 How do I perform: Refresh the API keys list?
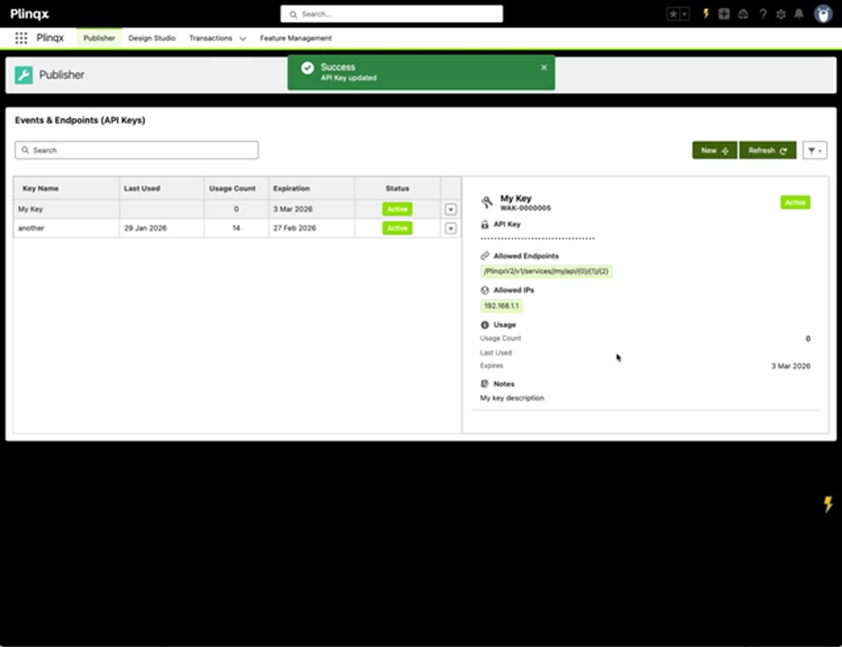tap(768, 151)
